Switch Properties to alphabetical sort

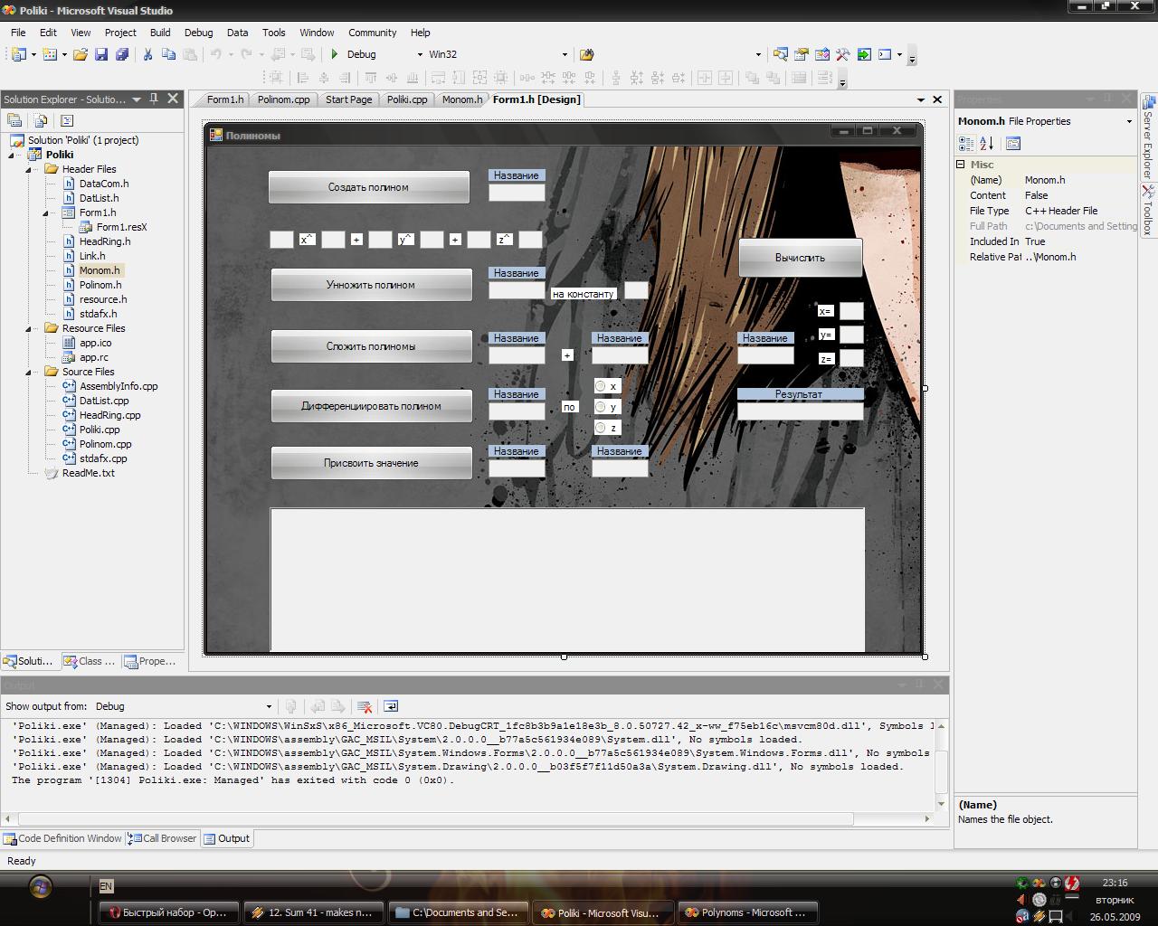point(987,143)
